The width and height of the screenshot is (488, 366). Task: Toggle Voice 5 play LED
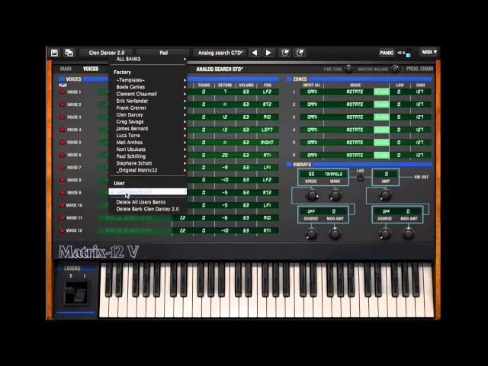63,143
